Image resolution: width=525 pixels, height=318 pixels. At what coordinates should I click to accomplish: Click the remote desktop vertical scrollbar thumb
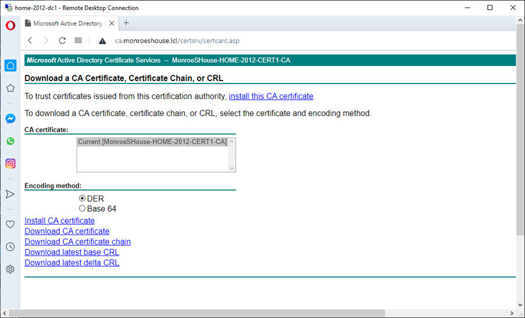520,129
